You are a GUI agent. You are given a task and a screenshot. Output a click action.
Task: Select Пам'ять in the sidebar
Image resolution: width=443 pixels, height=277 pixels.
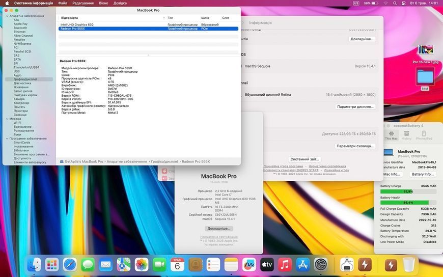(x=19, y=107)
